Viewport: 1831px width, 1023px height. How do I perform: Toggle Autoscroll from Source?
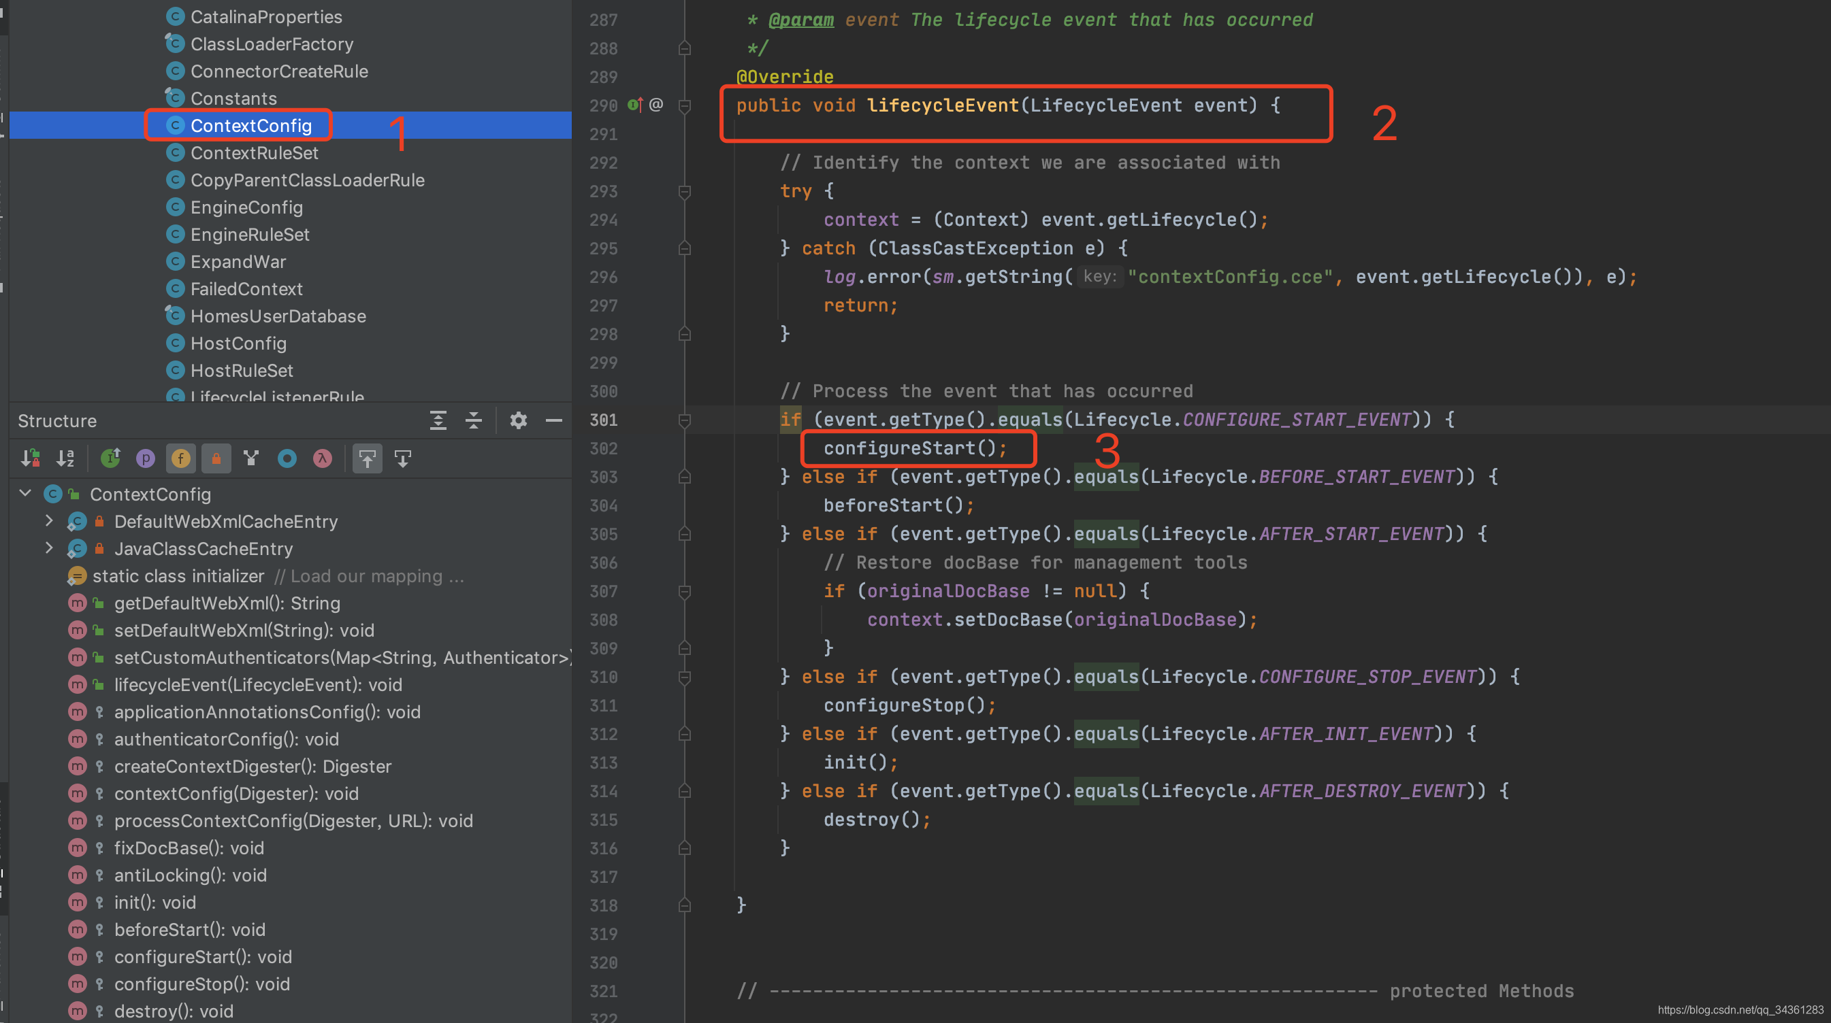[403, 459]
